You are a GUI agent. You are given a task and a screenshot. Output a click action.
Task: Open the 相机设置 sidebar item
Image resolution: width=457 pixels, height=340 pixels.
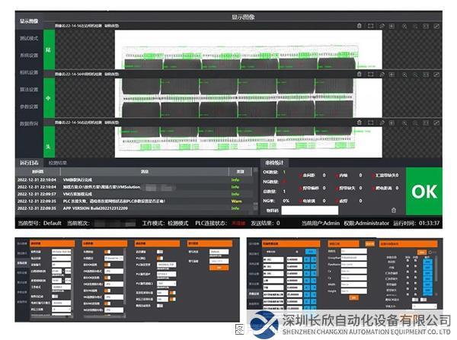tap(28, 72)
